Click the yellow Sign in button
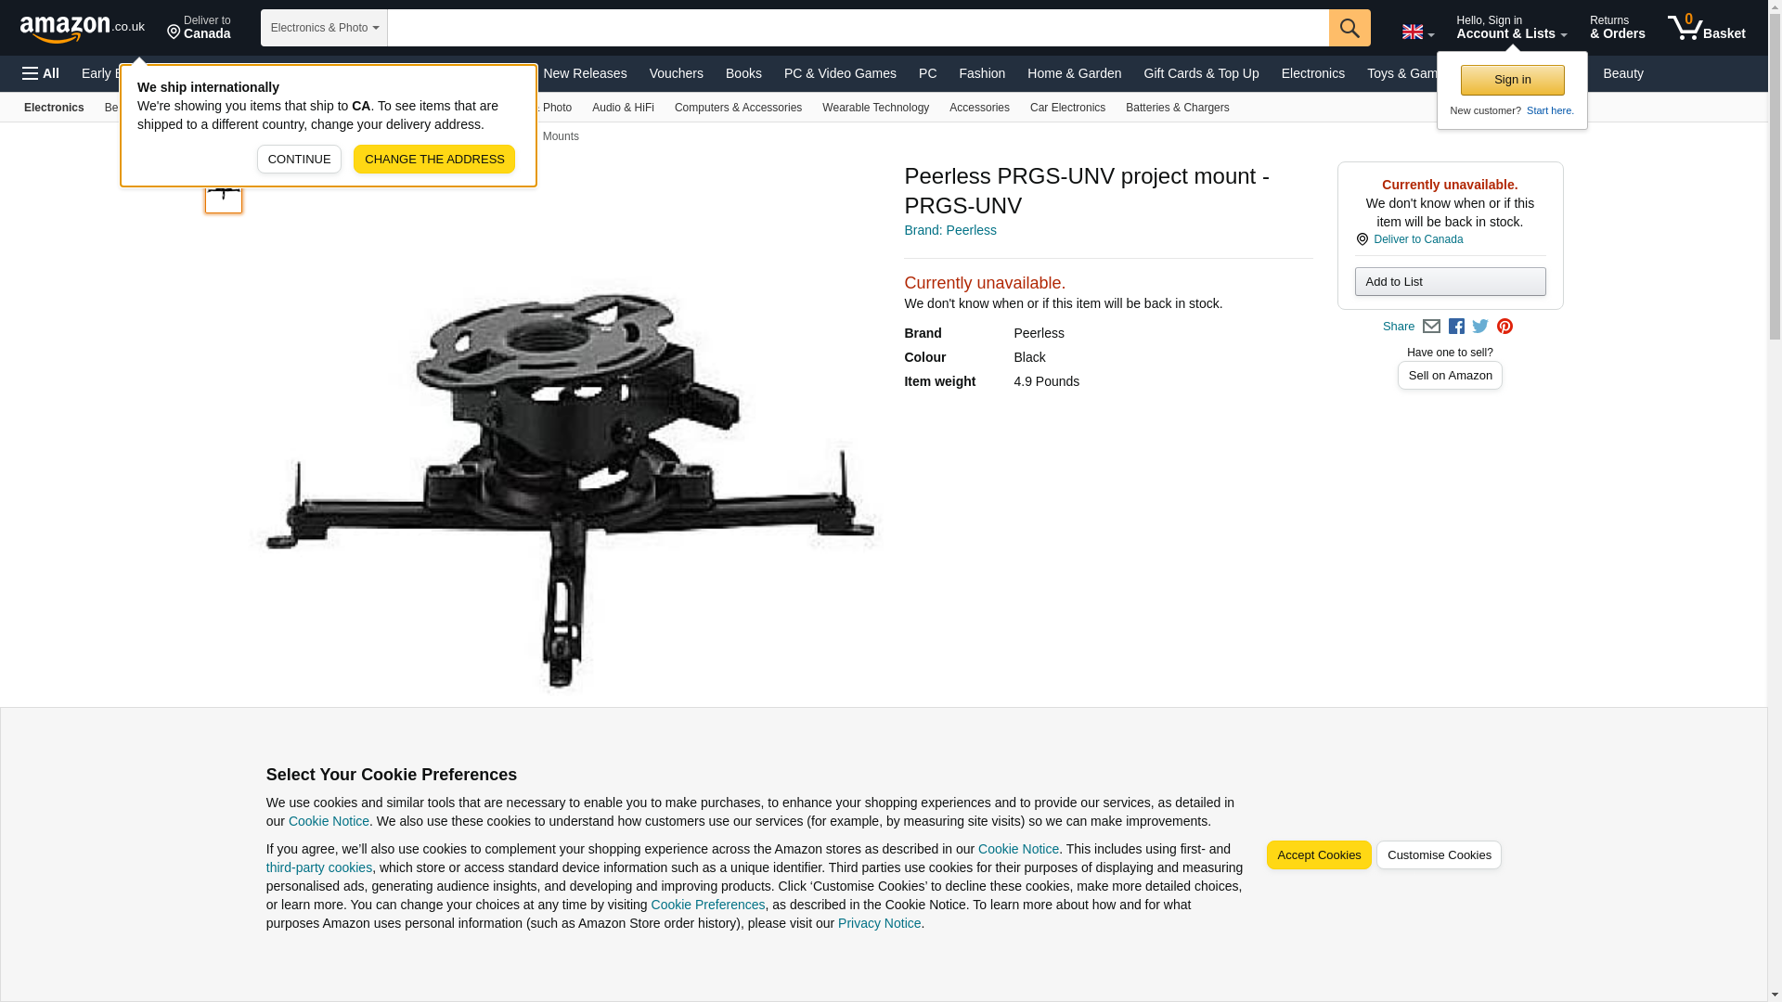 1512,81
